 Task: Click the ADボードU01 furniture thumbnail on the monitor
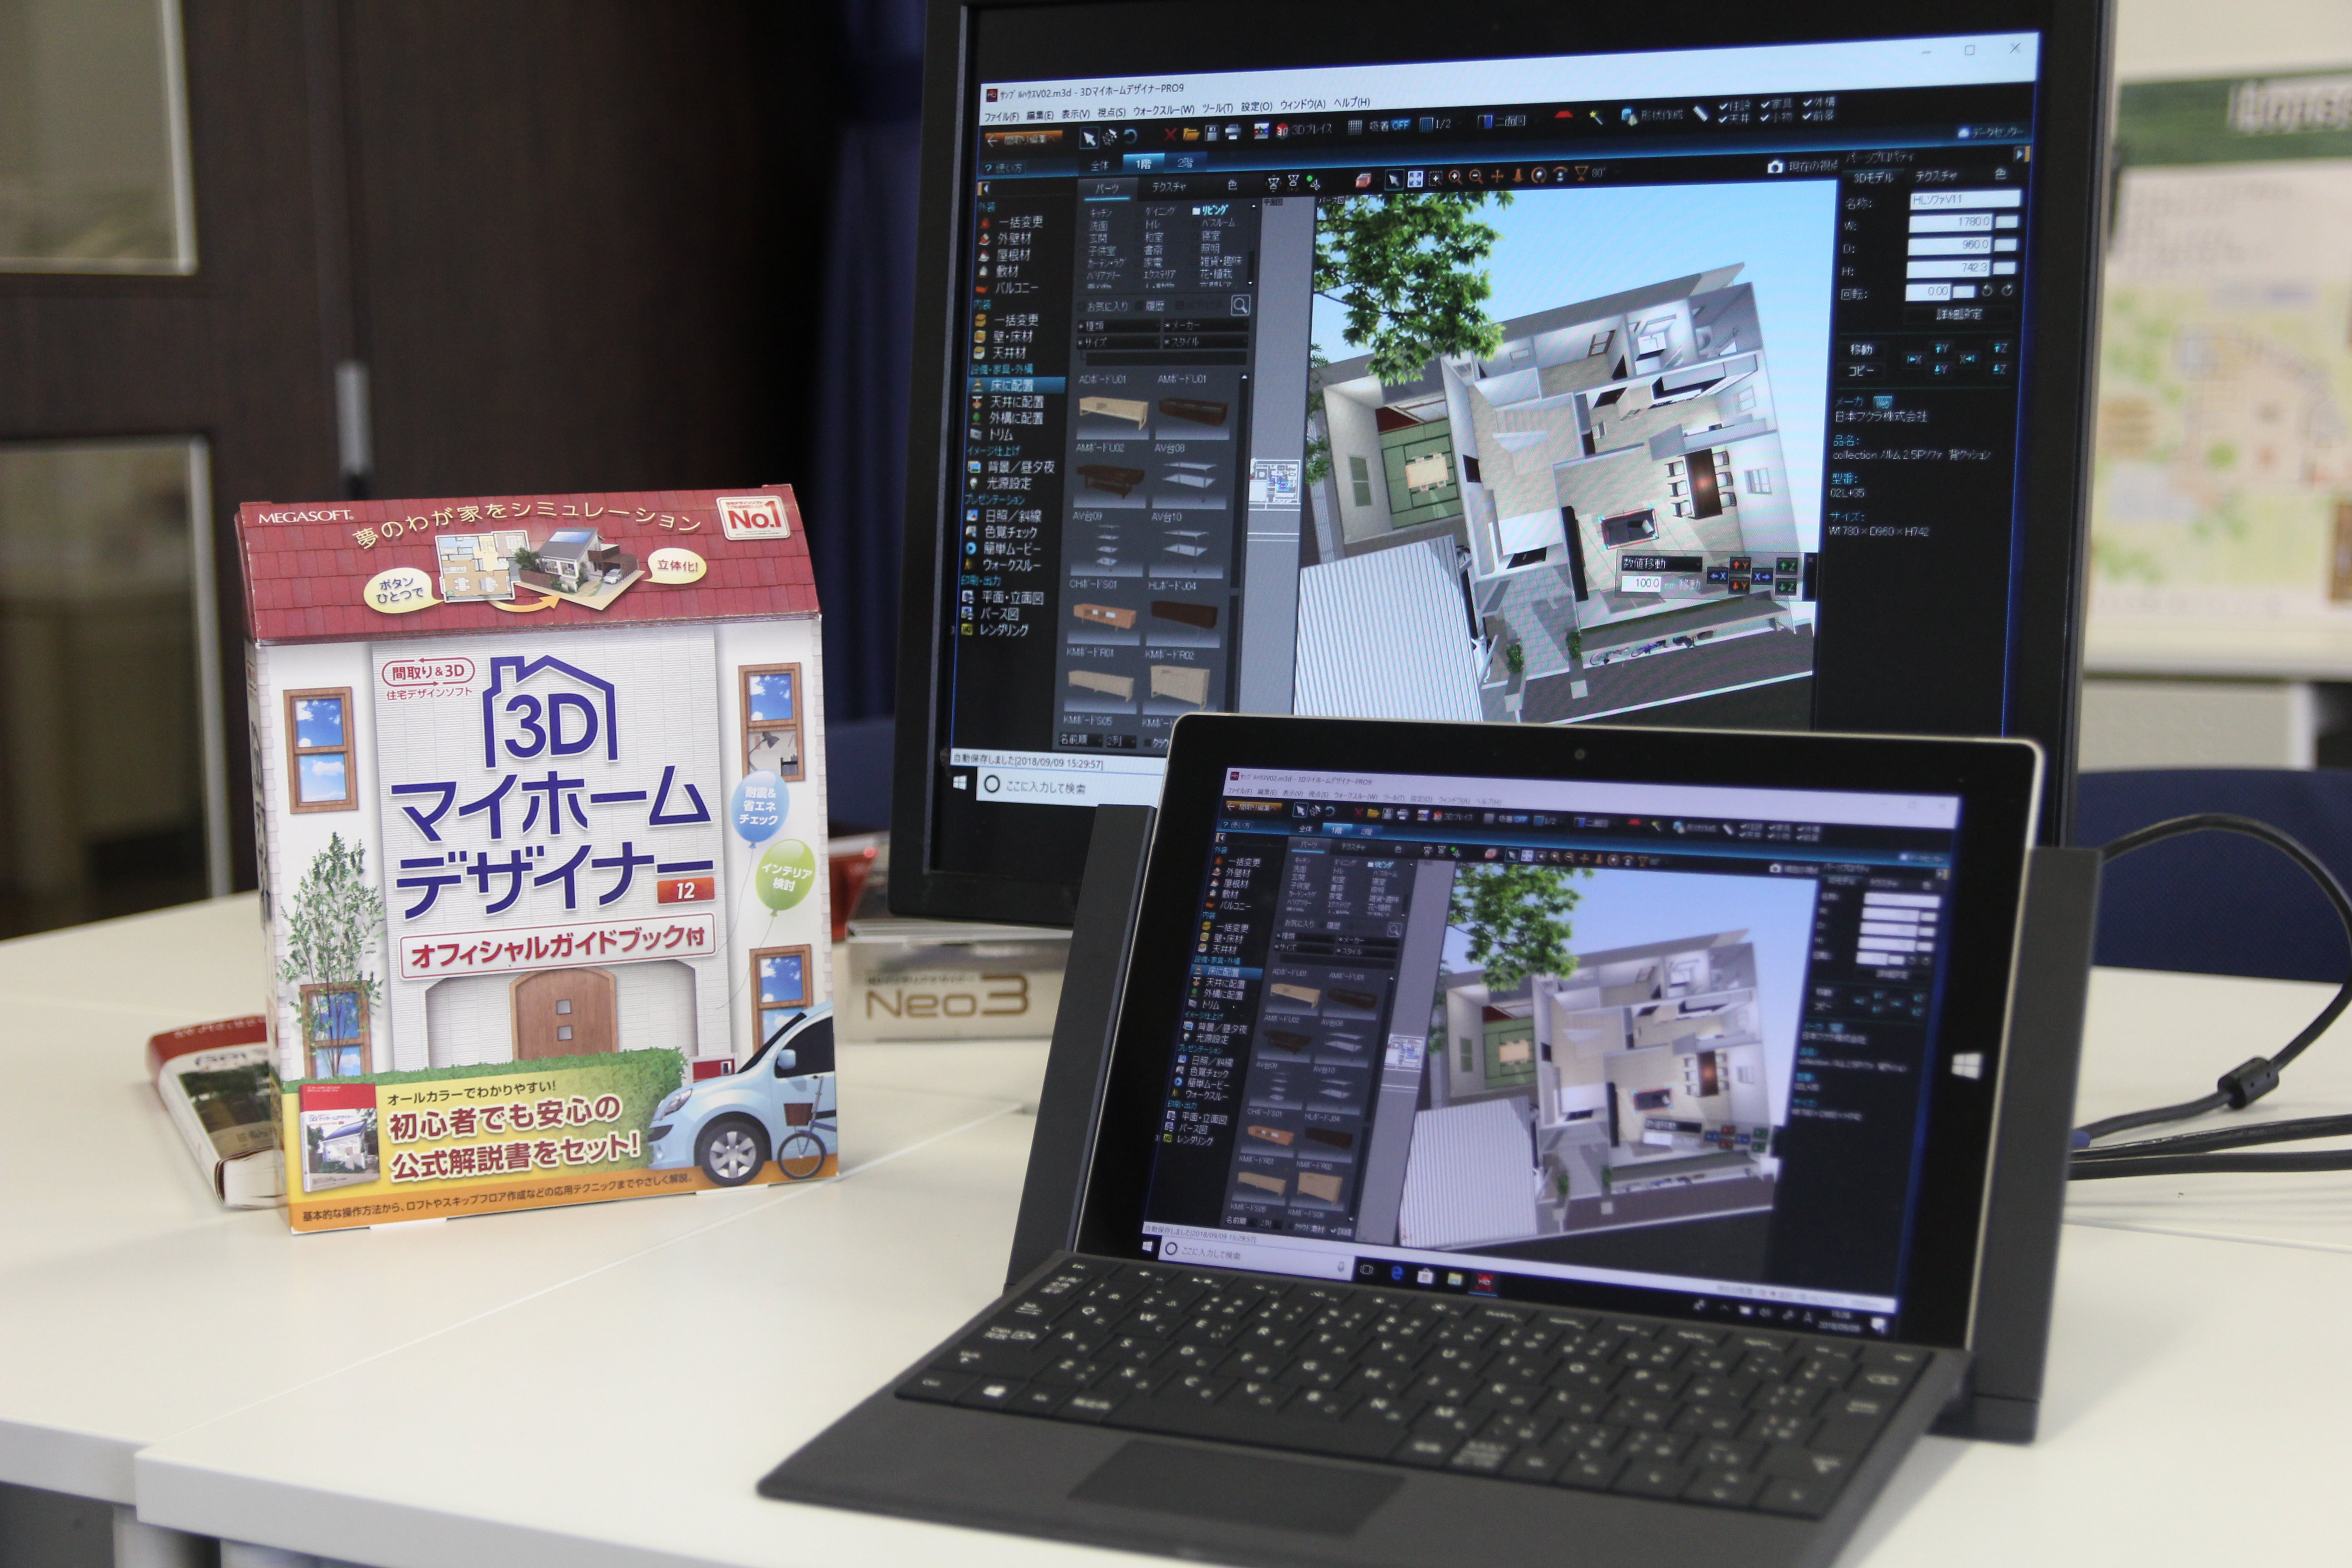pyautogui.click(x=1112, y=412)
